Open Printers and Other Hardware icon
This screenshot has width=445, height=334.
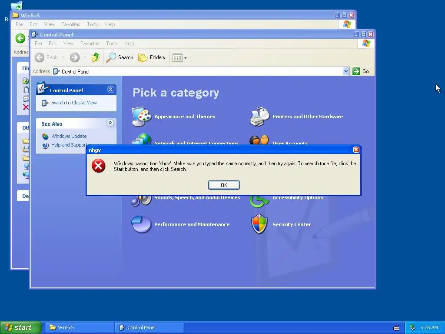point(260,117)
